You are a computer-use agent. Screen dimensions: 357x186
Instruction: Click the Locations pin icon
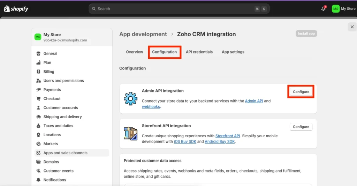point(38,135)
